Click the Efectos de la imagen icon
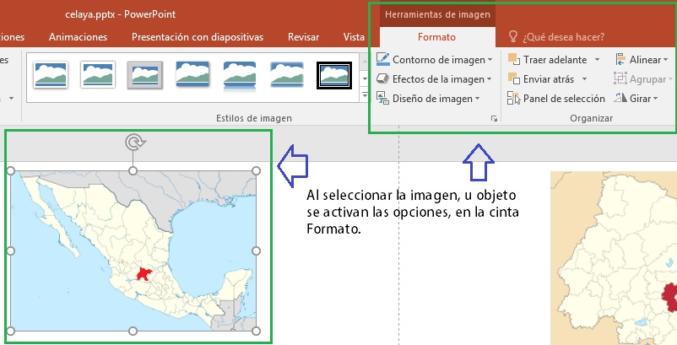This screenshot has width=677, height=345. 383,79
